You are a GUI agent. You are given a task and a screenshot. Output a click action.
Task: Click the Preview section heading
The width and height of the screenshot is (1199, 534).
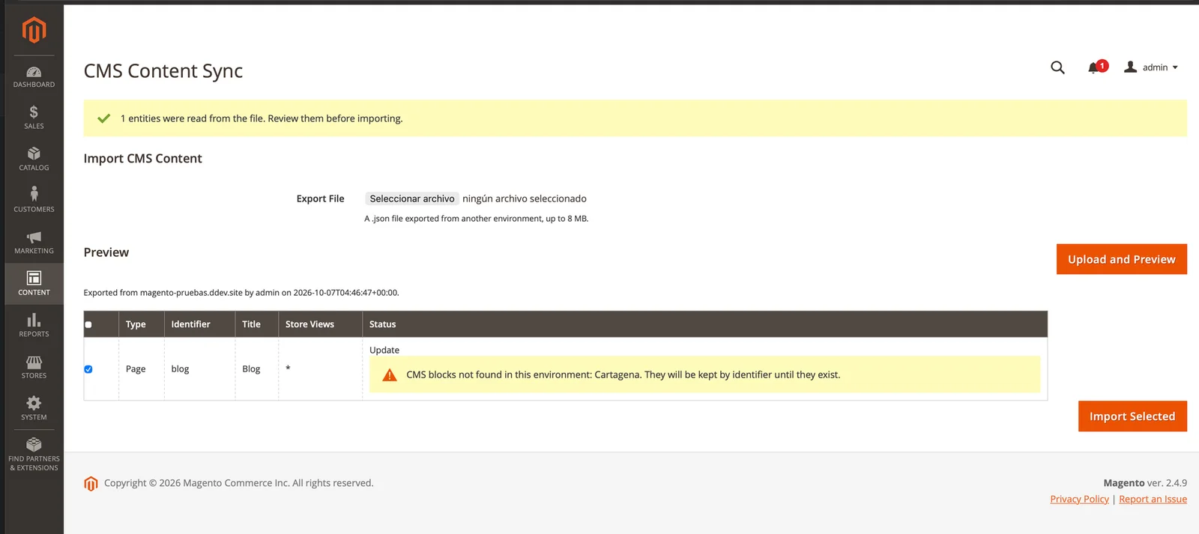[x=106, y=252]
